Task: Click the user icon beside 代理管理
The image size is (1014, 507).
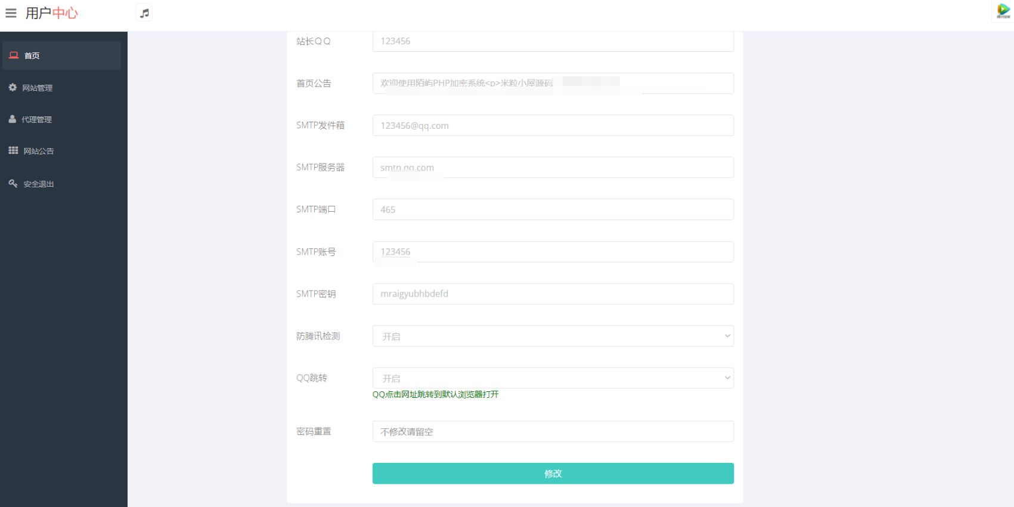Action: 13,119
